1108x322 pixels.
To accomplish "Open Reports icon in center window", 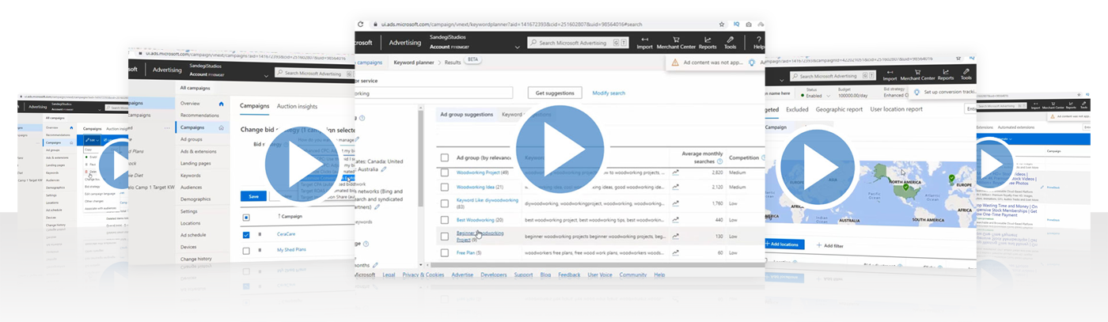I will click(x=707, y=43).
